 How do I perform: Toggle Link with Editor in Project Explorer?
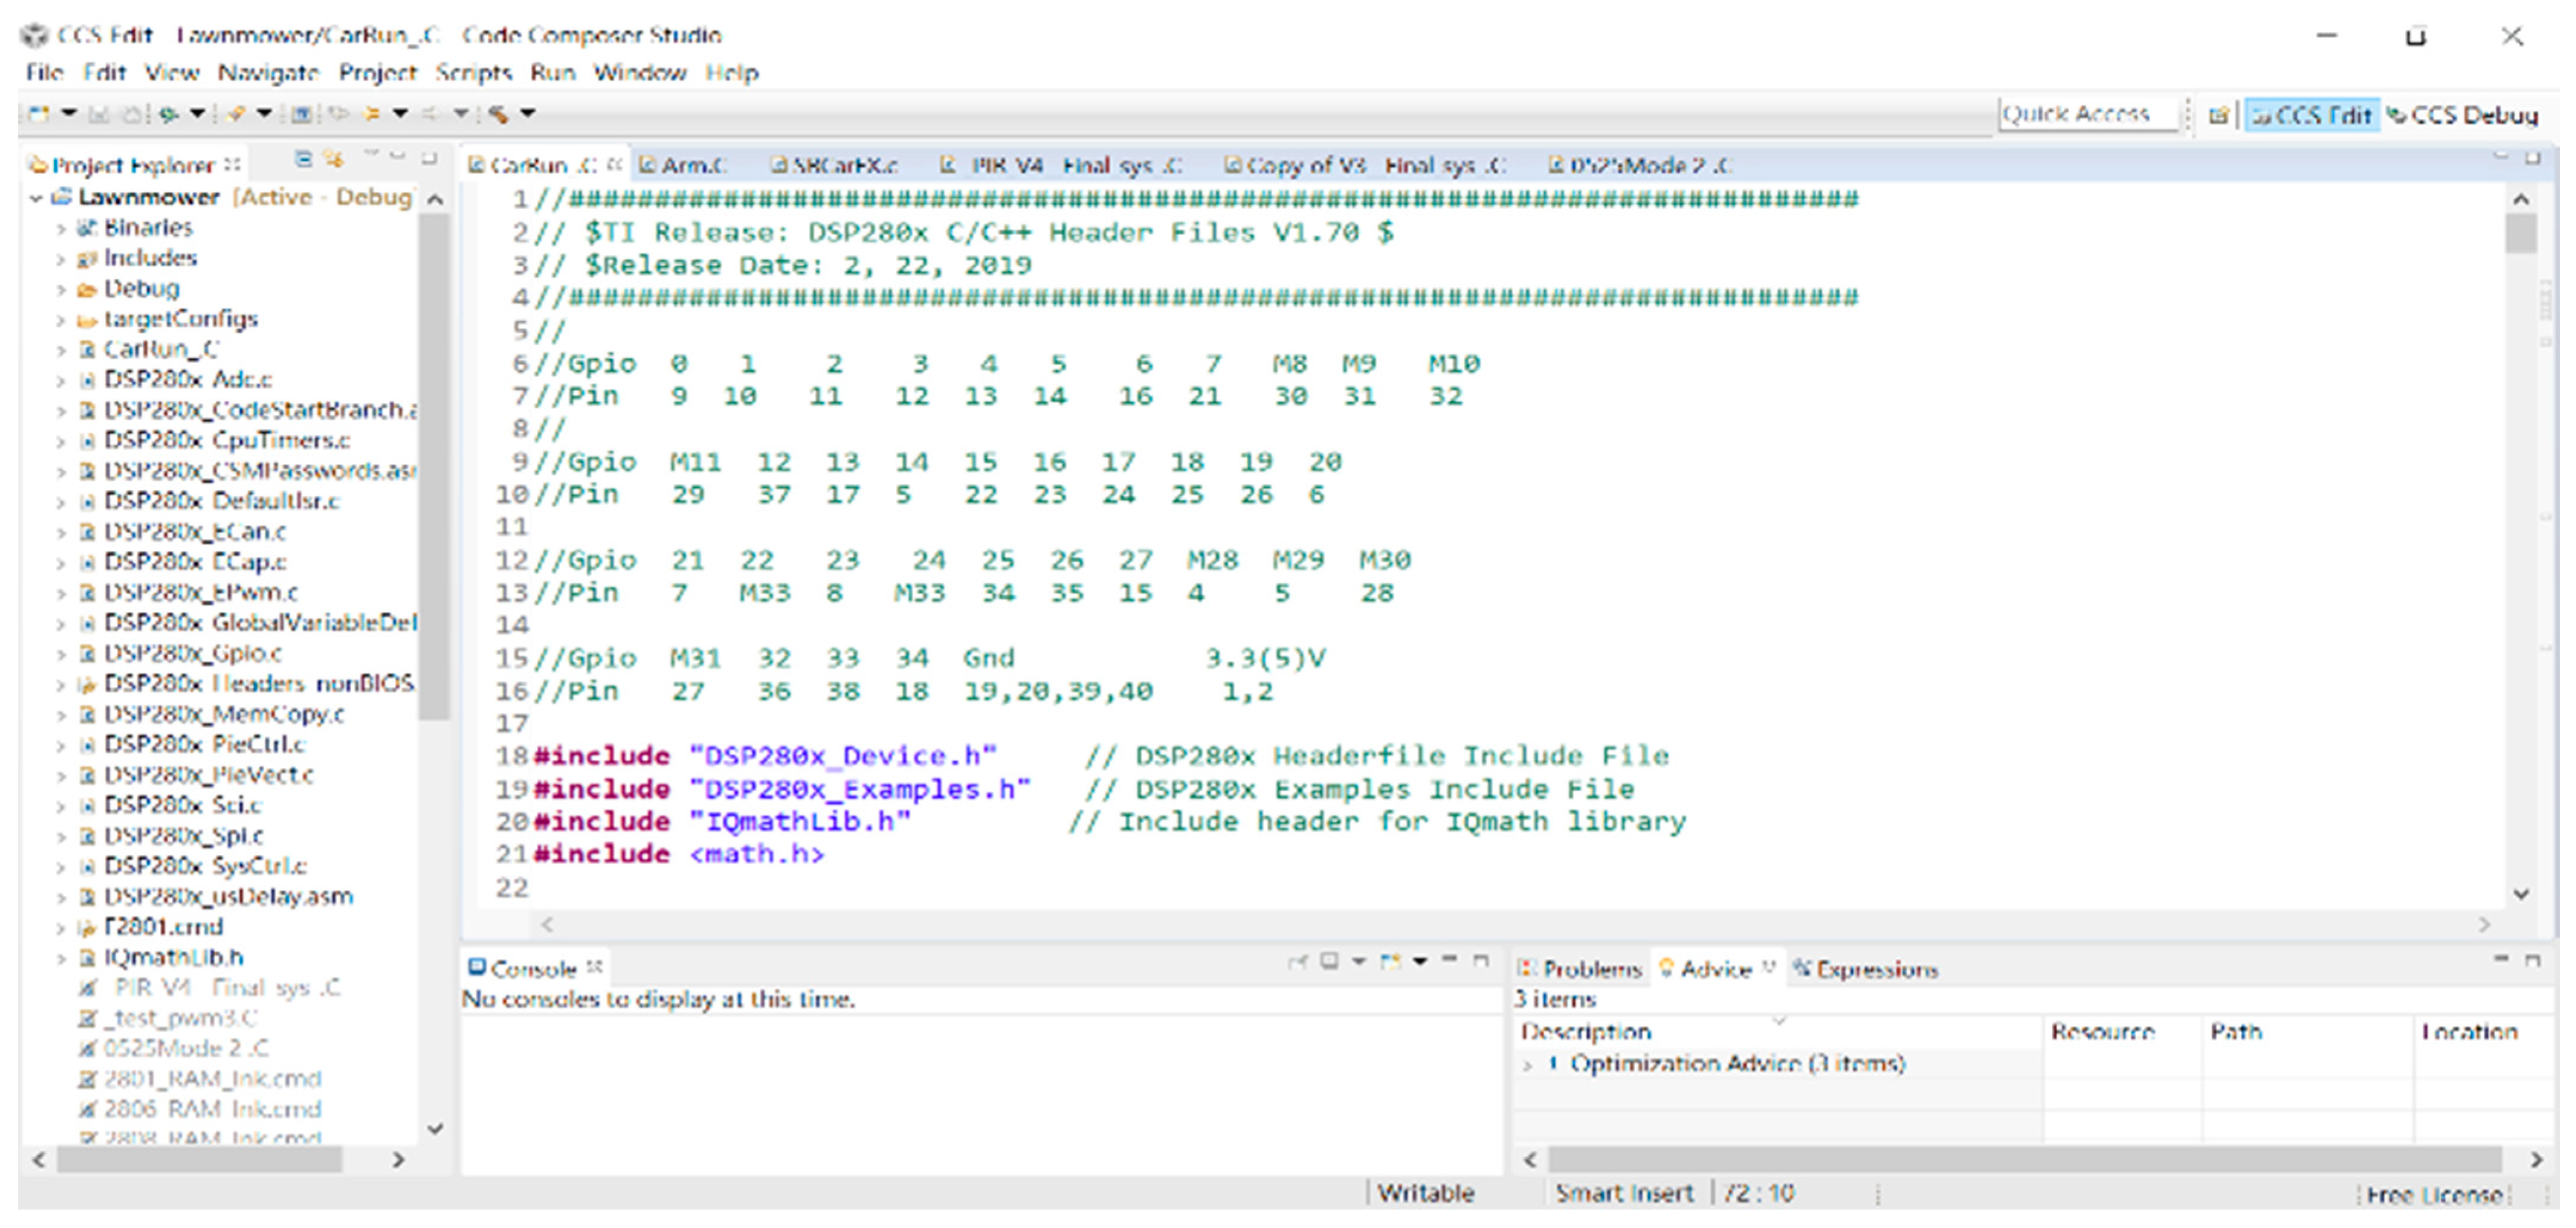[x=334, y=159]
